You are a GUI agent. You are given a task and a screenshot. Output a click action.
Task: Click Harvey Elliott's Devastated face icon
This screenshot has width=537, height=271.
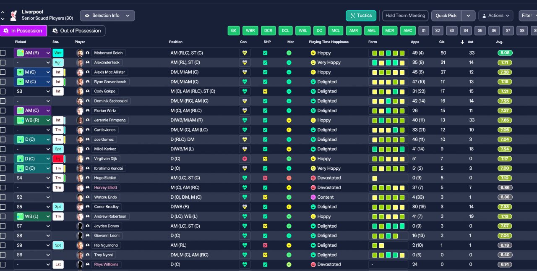(x=313, y=187)
